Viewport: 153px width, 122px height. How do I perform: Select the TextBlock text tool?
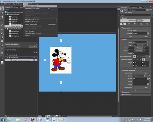click(x=2, y=49)
